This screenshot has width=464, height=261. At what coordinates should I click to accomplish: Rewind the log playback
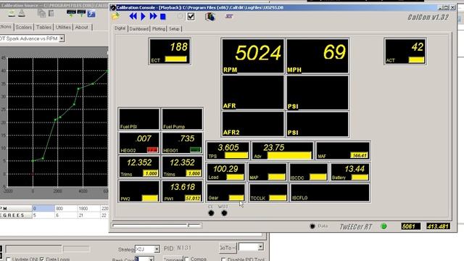pos(133,16)
